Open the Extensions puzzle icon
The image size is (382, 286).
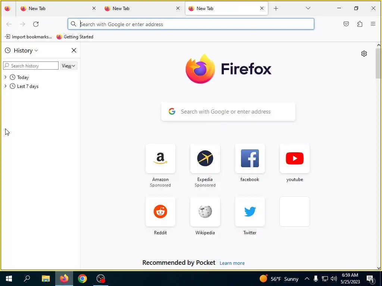pyautogui.click(x=360, y=24)
